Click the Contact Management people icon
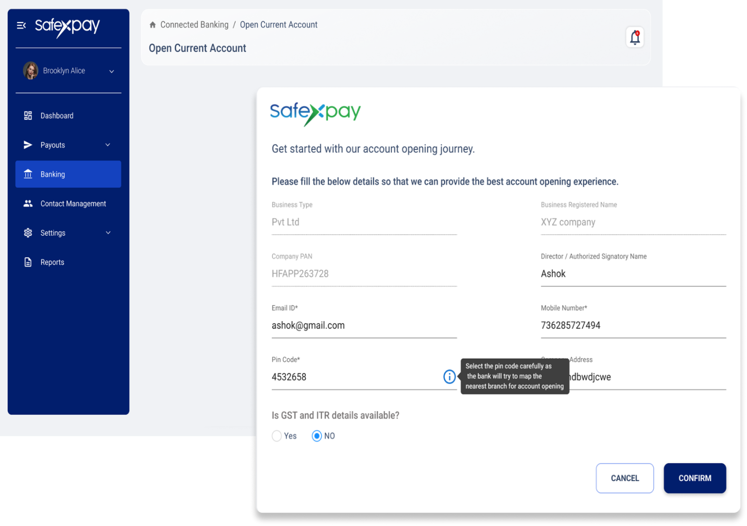This screenshot has width=747, height=526. click(28, 203)
